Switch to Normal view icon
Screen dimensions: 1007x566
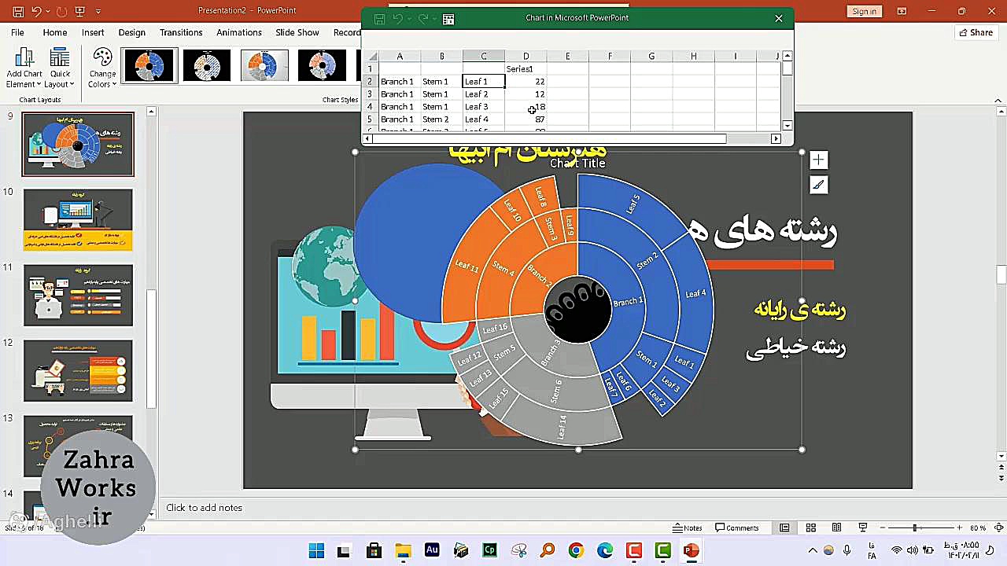click(x=784, y=528)
